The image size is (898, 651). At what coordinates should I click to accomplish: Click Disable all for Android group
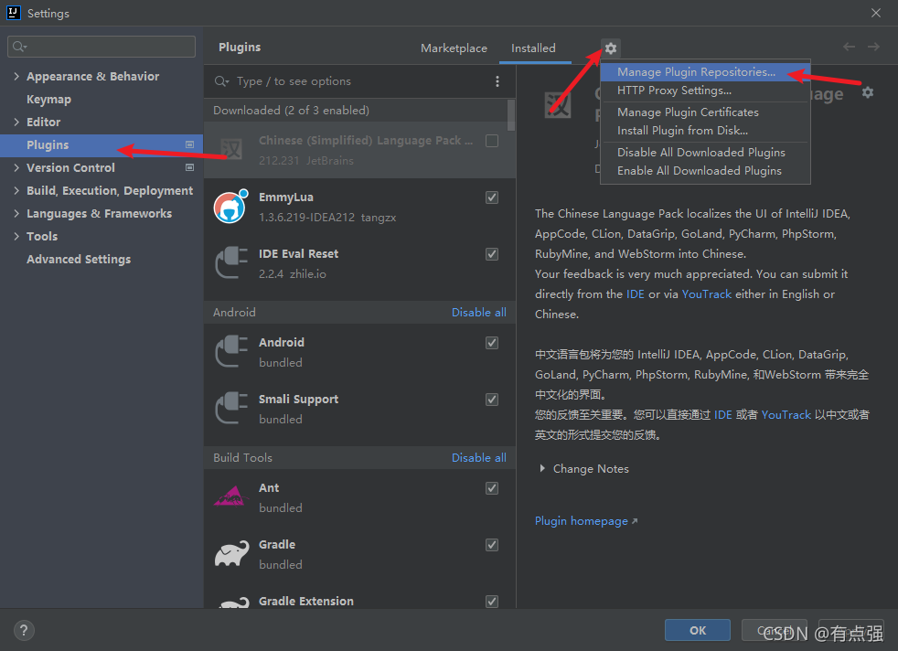479,313
